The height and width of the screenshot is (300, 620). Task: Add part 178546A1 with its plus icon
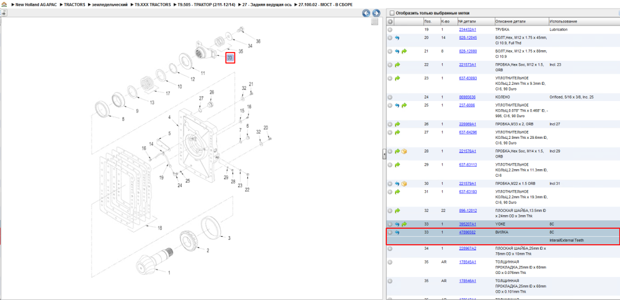click(x=390, y=281)
